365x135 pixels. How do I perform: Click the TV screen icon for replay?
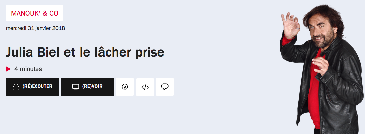[76, 87]
